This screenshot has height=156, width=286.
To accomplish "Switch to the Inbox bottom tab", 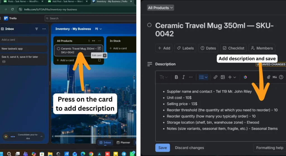I will pyautogui.click(x=105, y=143).
